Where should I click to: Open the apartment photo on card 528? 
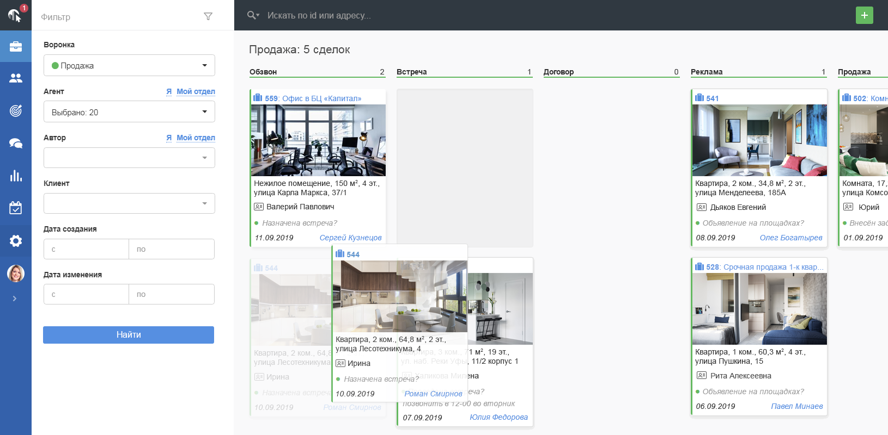(x=759, y=309)
